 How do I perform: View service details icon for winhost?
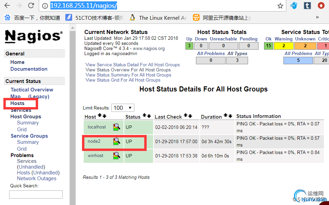point(117,156)
